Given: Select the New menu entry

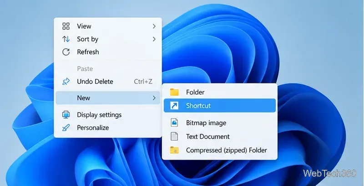Looking at the screenshot, I should click(108, 98).
